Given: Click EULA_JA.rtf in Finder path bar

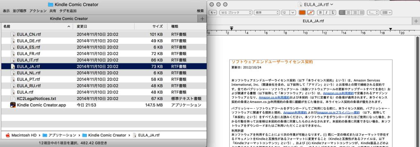Looking at the screenshot, I should (146, 135).
